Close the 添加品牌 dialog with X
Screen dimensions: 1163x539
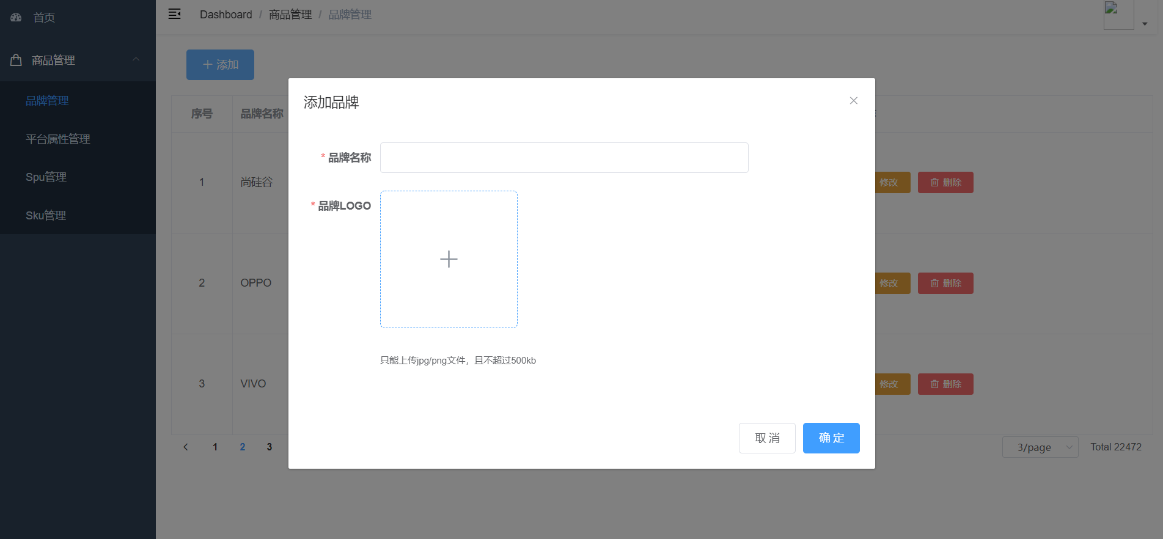(854, 101)
